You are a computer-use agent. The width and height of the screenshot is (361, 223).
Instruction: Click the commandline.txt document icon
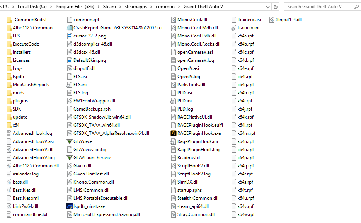[x=9, y=214]
